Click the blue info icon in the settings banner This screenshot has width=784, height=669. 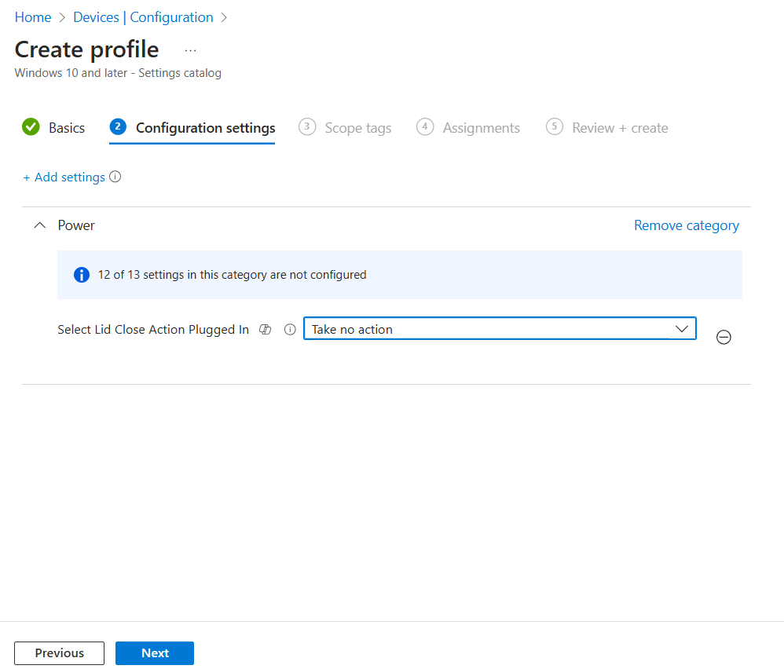coord(82,275)
